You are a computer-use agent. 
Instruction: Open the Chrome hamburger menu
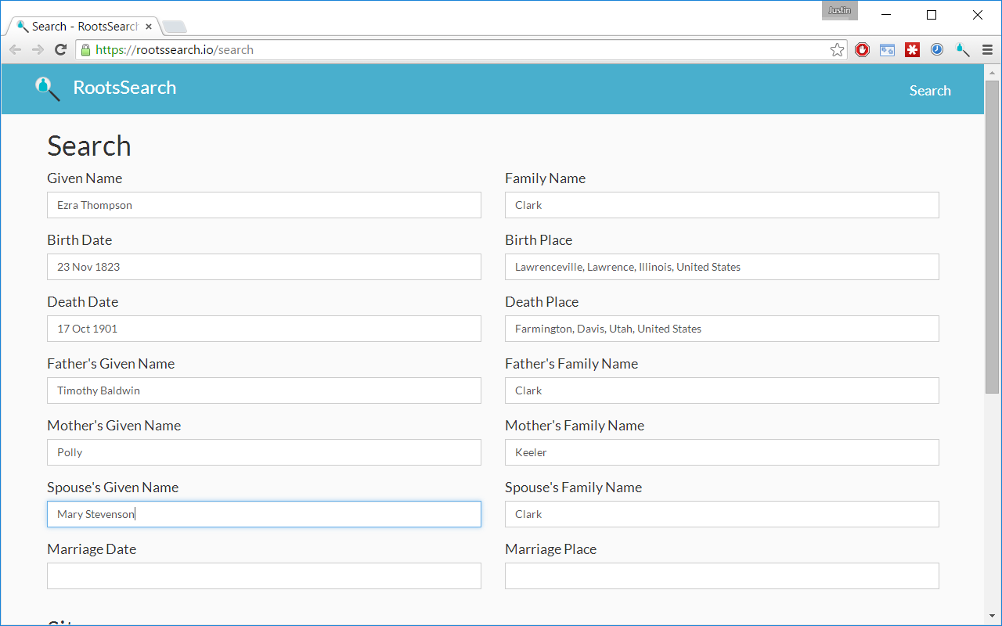(x=987, y=50)
